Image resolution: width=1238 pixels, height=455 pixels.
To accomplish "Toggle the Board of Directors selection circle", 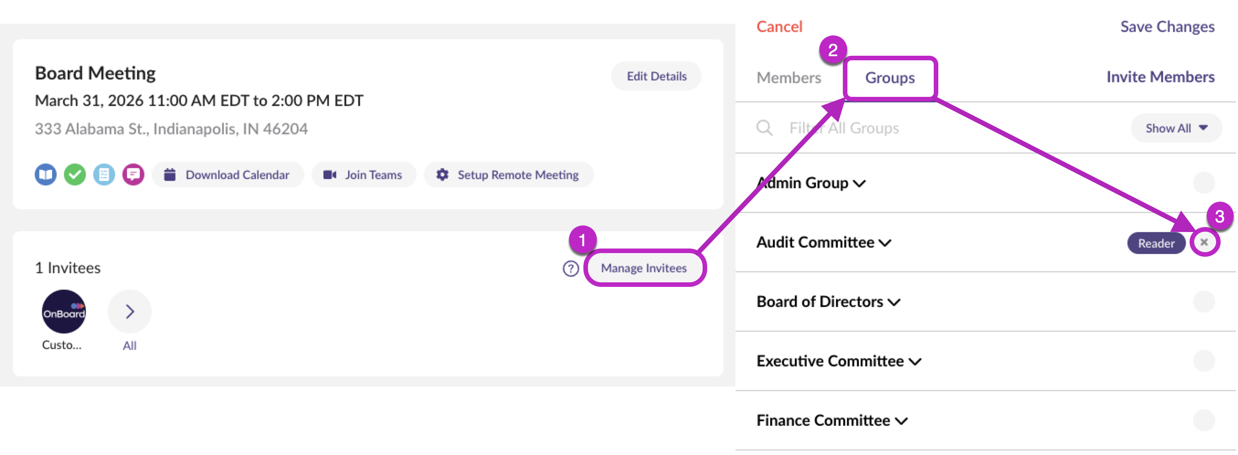I will pos(1204,302).
